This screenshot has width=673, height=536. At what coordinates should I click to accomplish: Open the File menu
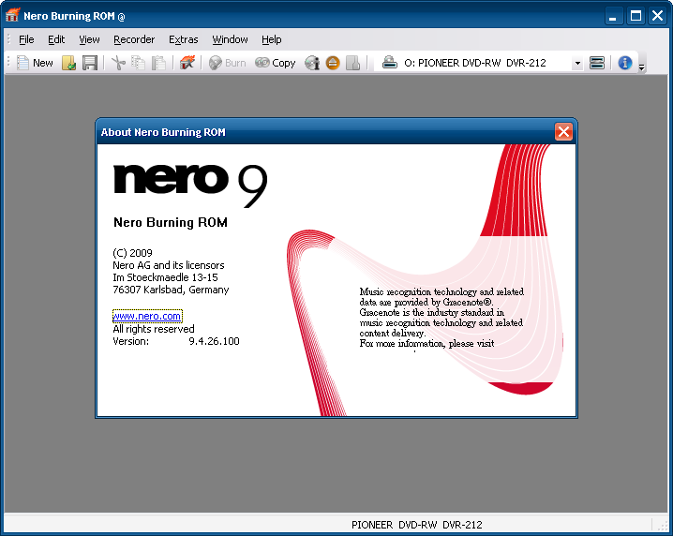pyautogui.click(x=26, y=39)
